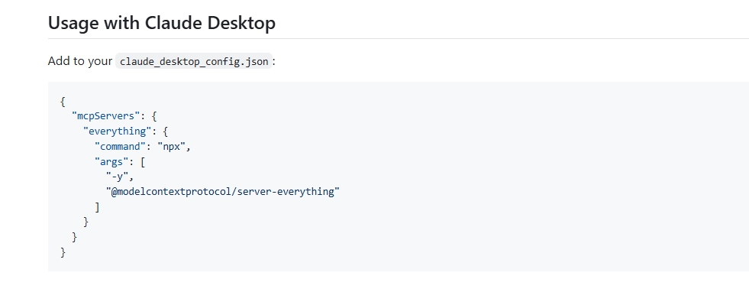Click the closing square bracket of args array
Screen dimensions: 749x292
[98, 207]
